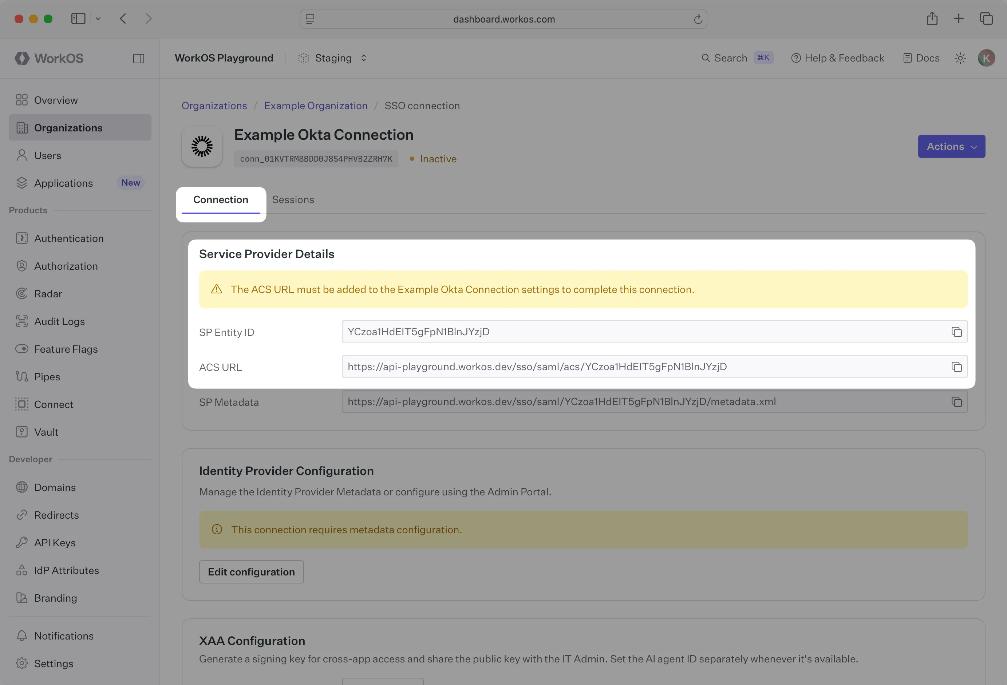Click the Branding icon
This screenshot has width=1007, height=685.
point(22,598)
